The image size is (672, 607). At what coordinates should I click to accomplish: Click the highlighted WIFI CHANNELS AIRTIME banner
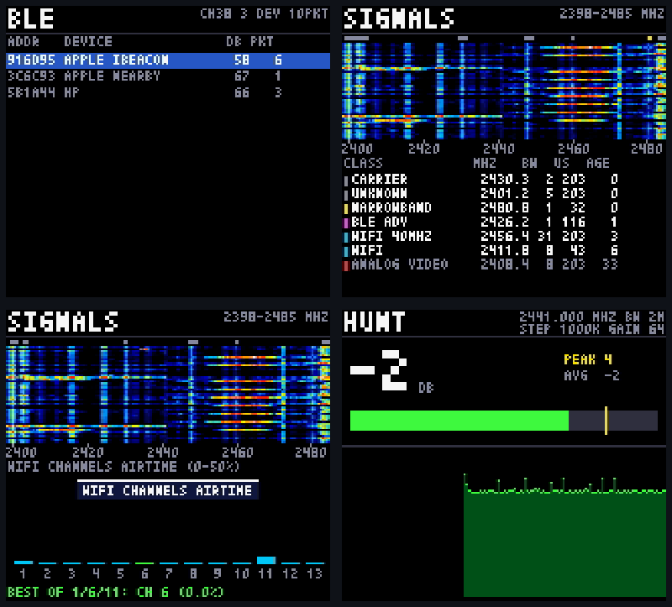pyautogui.click(x=167, y=489)
